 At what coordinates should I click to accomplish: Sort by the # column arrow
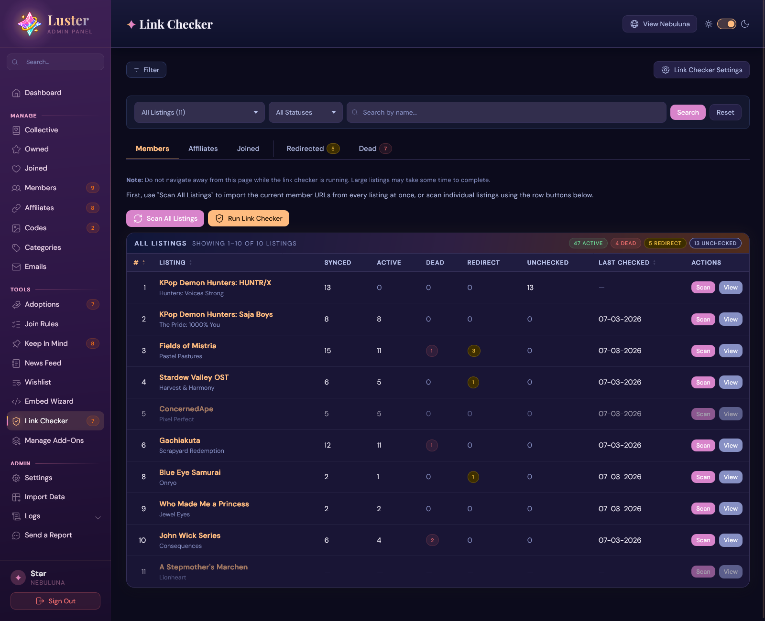(x=143, y=263)
